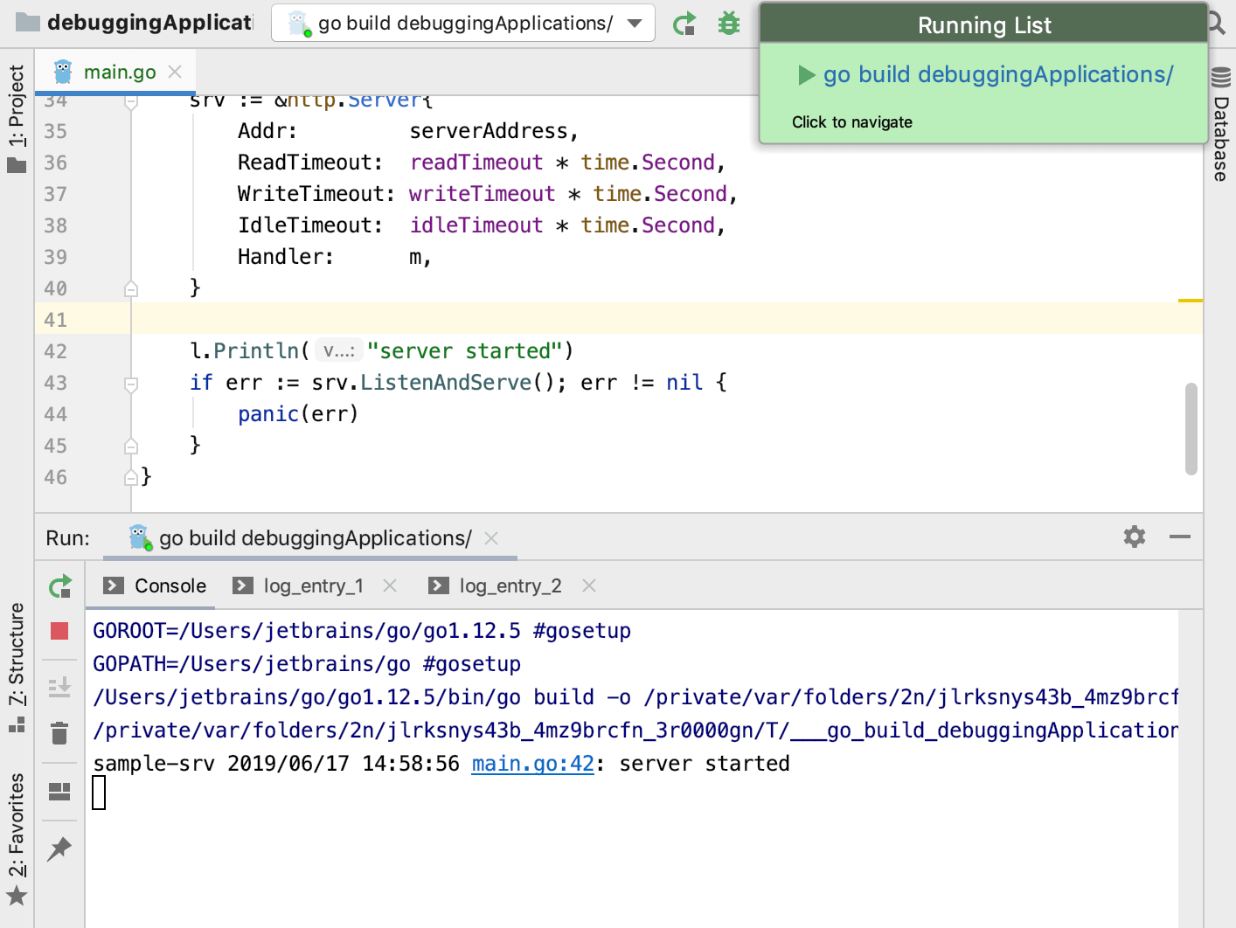Viewport: 1236px width, 928px height.
Task: Hide the Run tool window with minimize icon
Action: (1179, 537)
